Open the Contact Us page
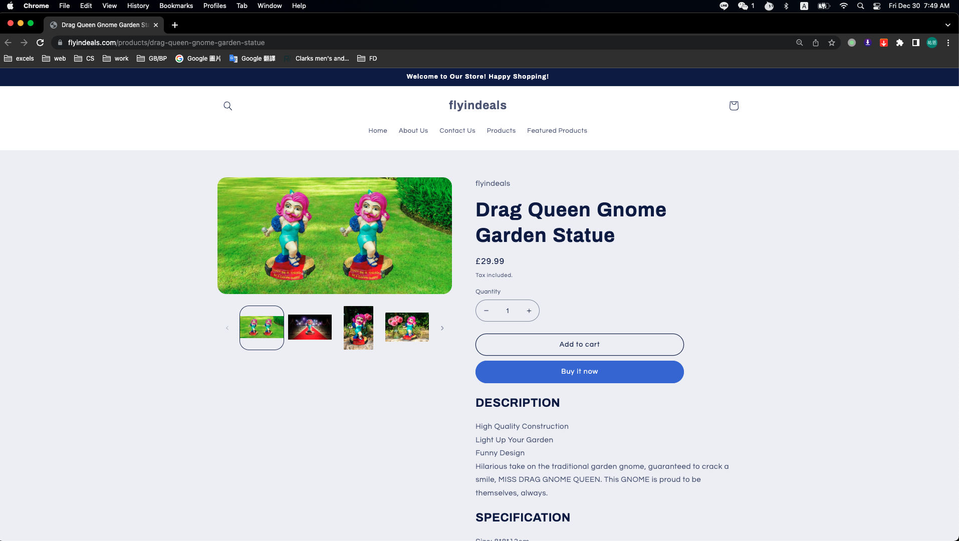Screen dimensions: 959x541 coord(457,131)
